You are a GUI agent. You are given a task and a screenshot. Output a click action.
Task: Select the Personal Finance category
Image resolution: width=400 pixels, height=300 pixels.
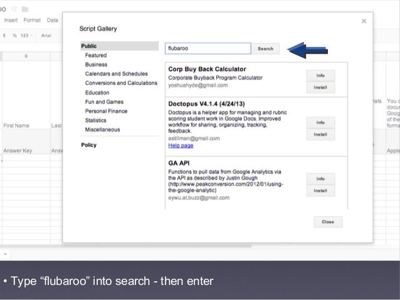(x=106, y=111)
